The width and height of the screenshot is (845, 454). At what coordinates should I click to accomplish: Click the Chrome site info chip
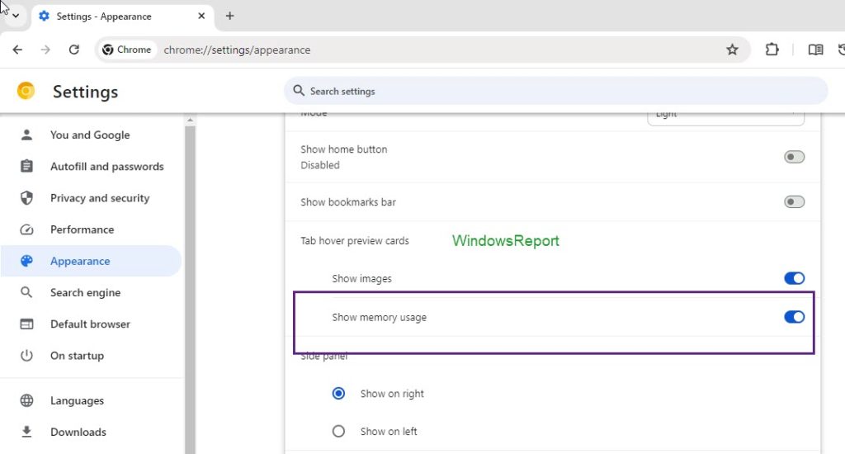127,50
